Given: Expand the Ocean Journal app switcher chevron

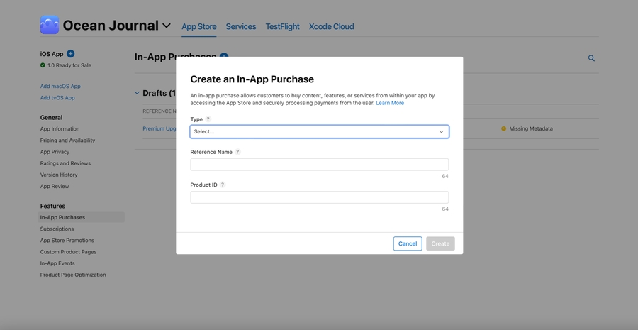Looking at the screenshot, I should pos(167,26).
